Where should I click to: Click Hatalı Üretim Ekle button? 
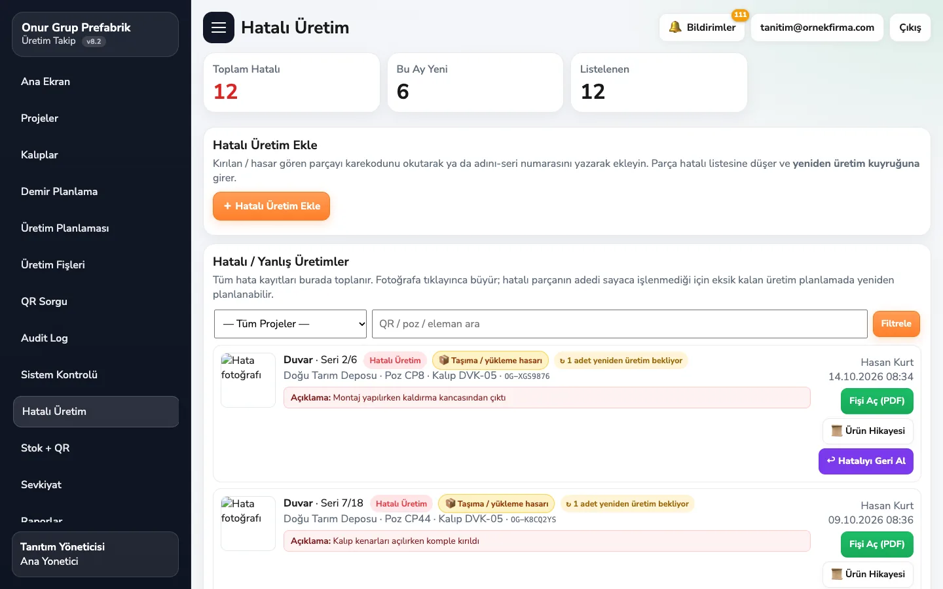[271, 206]
